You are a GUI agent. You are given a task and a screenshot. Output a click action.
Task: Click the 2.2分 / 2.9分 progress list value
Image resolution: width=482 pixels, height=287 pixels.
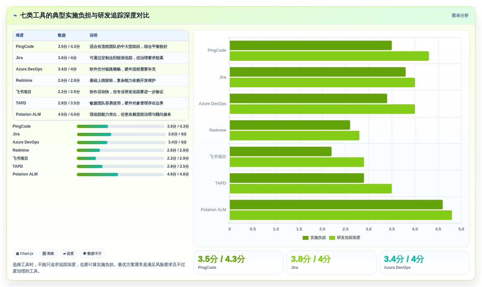[178, 158]
